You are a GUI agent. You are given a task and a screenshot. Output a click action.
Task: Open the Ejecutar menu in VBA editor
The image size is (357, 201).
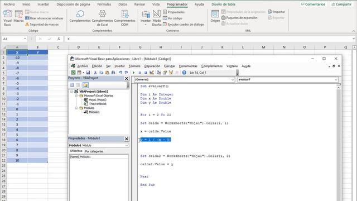(x=170, y=66)
